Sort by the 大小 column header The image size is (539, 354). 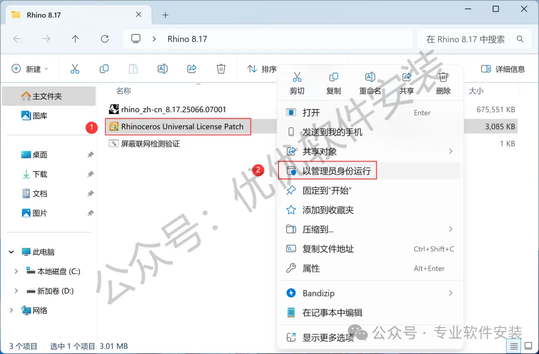click(x=476, y=91)
